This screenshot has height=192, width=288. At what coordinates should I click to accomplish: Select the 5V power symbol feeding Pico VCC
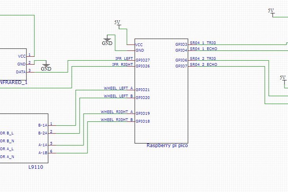(117, 24)
